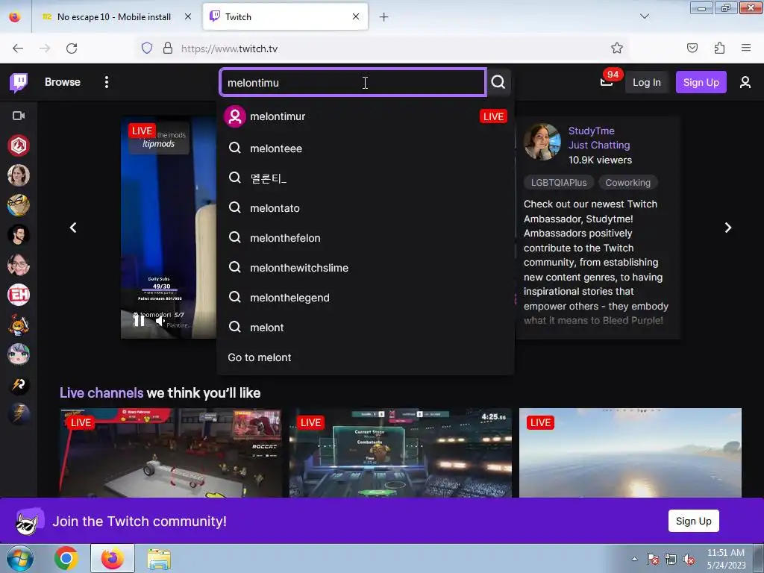Open the notifications inbox with 94 badge
Screen dimensions: 764x573
[x=607, y=81]
